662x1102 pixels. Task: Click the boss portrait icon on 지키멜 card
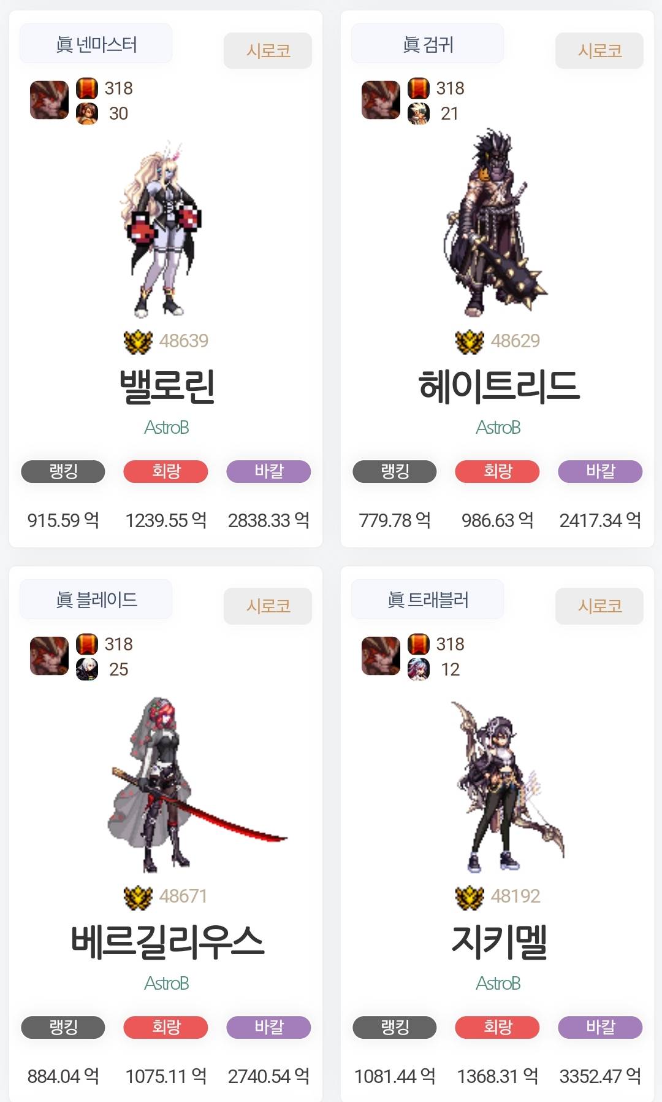[x=381, y=656]
